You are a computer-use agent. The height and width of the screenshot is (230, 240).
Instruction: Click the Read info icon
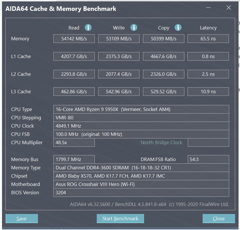pyautogui.click(x=88, y=28)
